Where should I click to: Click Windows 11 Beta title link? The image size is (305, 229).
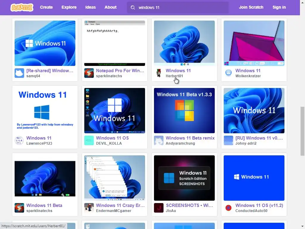click(44, 205)
